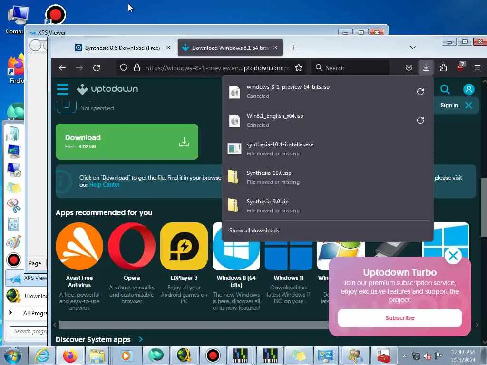Show hidden system tray icons arrow
The image size is (487, 365).
click(x=404, y=356)
